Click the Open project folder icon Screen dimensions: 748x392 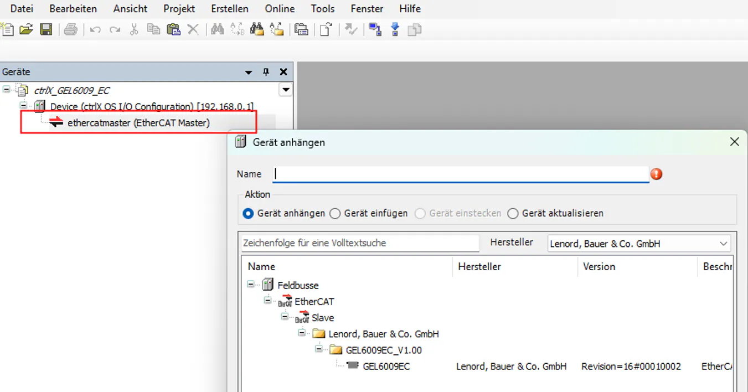point(26,29)
